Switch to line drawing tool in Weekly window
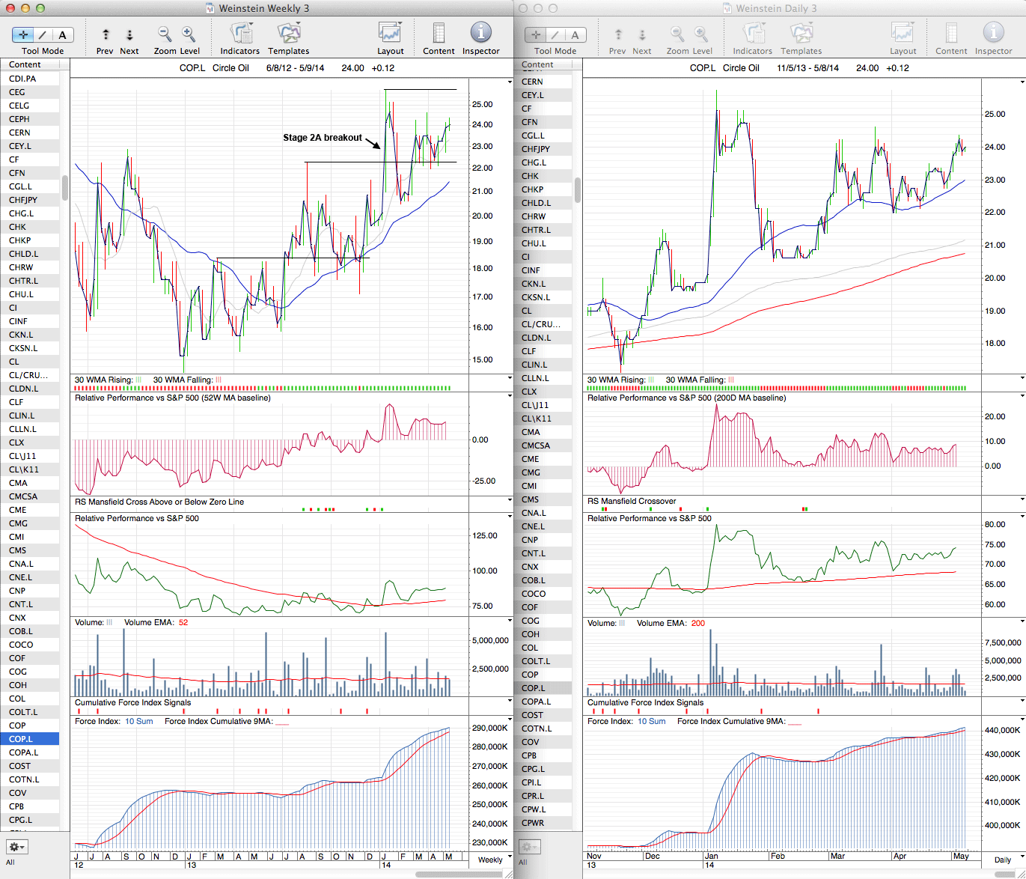This screenshot has width=1026, height=879. coord(43,34)
